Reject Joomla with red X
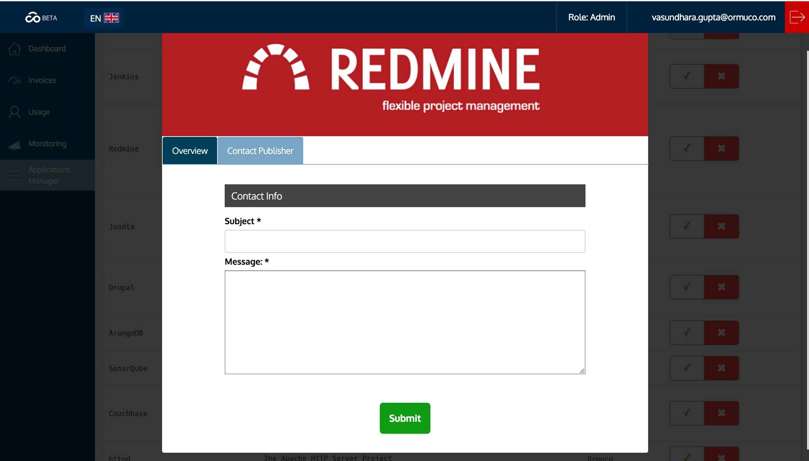 [x=721, y=226]
